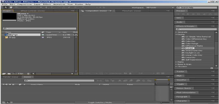Click the timeline comp button above scrollbar
The height and width of the screenshot is (104, 219).
171,87
